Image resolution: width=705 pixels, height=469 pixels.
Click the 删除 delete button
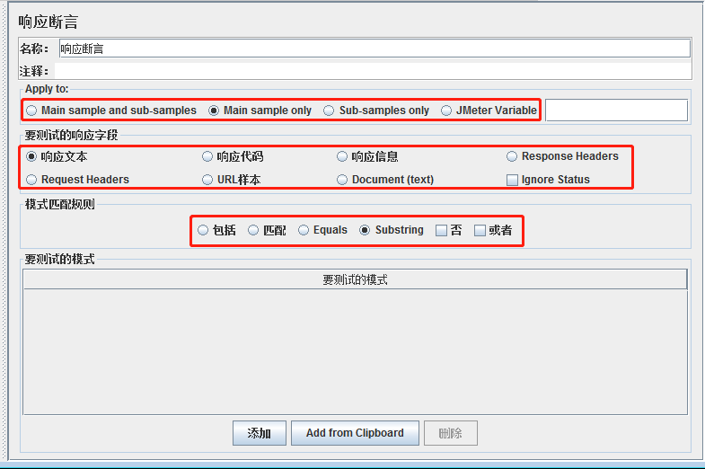click(x=451, y=433)
